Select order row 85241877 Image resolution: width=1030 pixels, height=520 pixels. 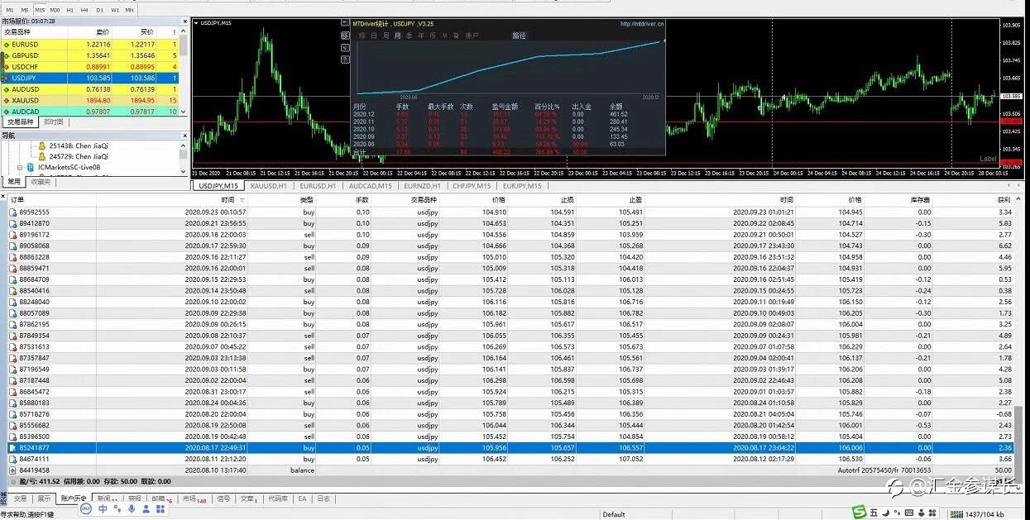click(x=510, y=447)
